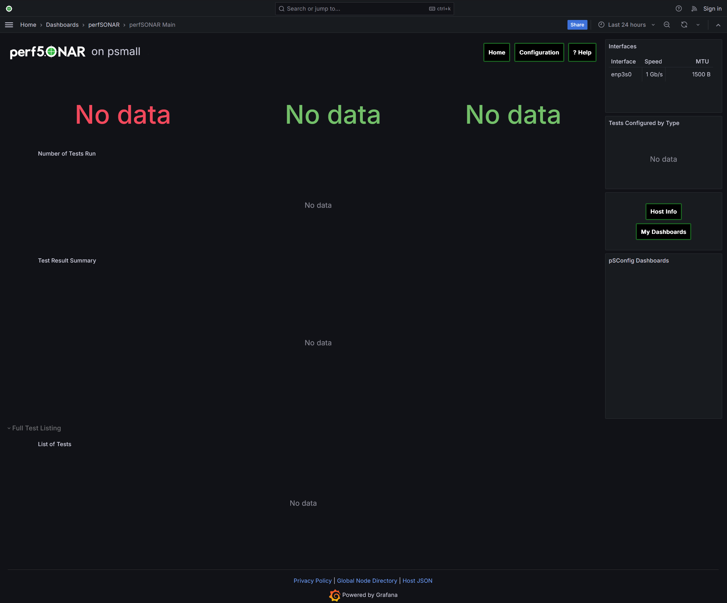Click the zoom out time range icon
The image size is (727, 603).
coord(667,25)
